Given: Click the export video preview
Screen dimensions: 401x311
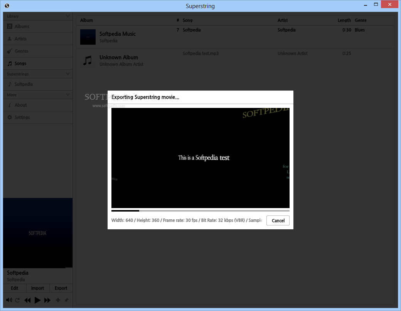Looking at the screenshot, I should (x=200, y=158).
